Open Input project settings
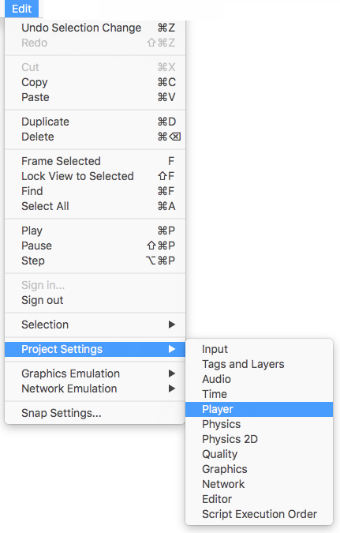This screenshot has width=340, height=533. [x=260, y=349]
